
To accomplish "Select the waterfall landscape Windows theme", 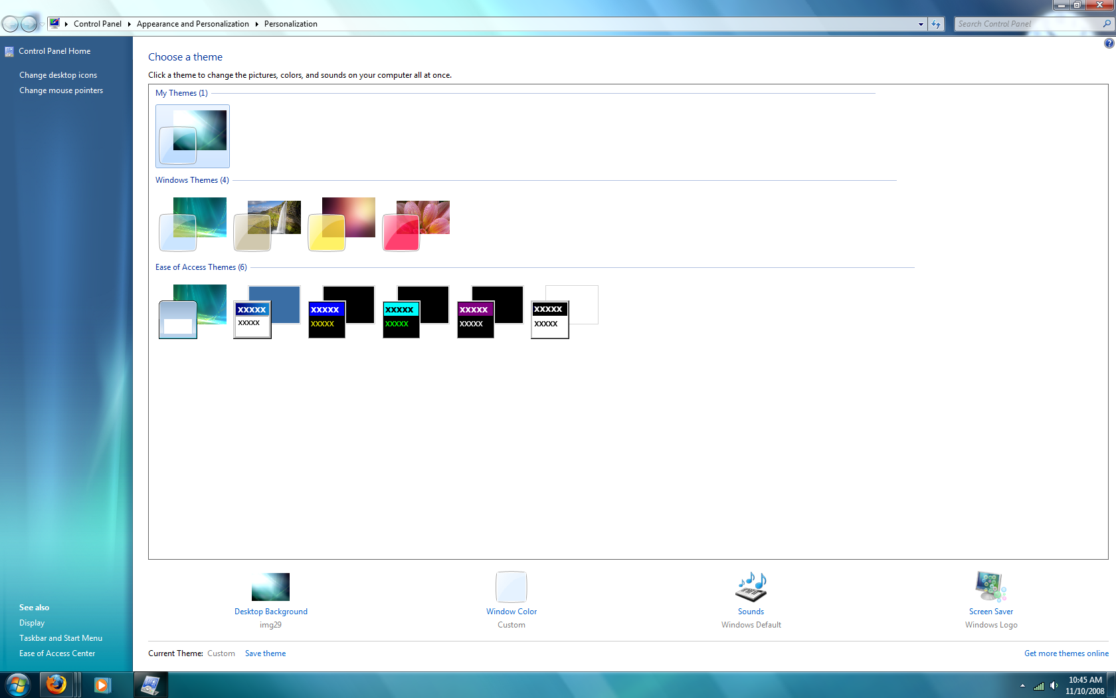I will coord(267,225).
